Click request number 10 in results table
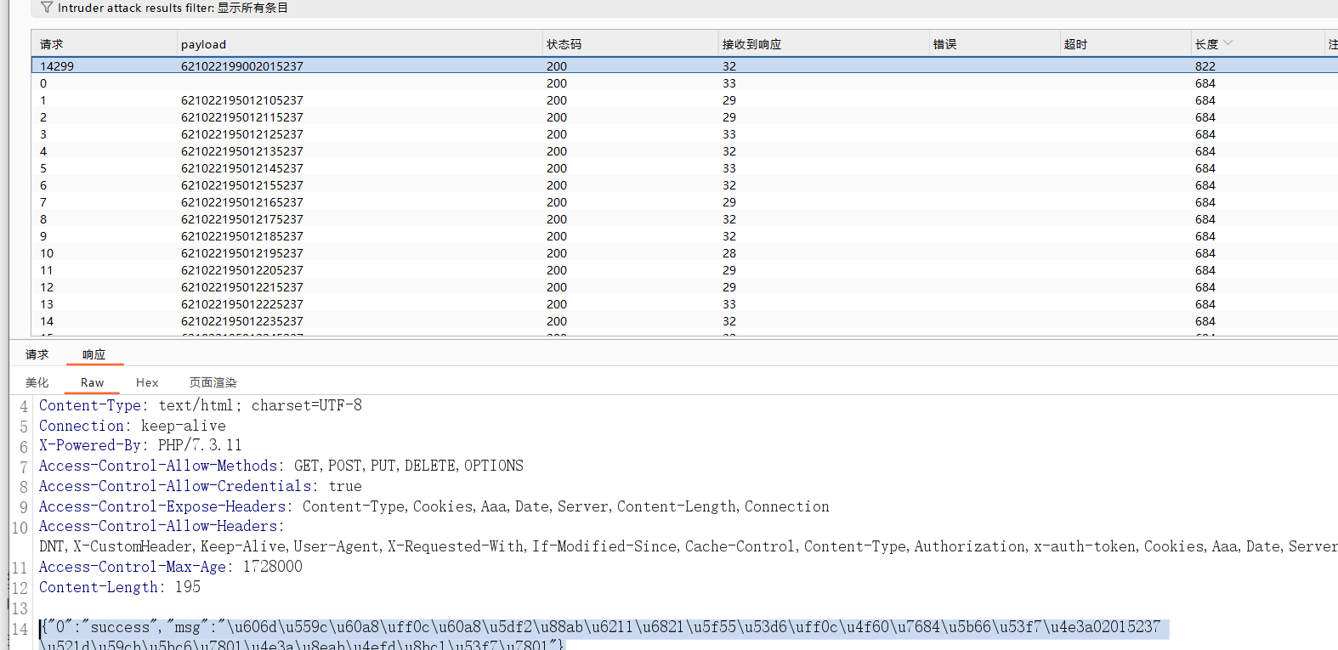This screenshot has height=650, width=1338. click(x=47, y=253)
